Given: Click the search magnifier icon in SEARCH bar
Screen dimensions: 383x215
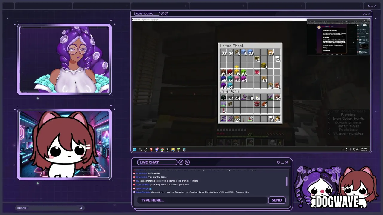Looking at the screenshot, I should (x=81, y=208).
